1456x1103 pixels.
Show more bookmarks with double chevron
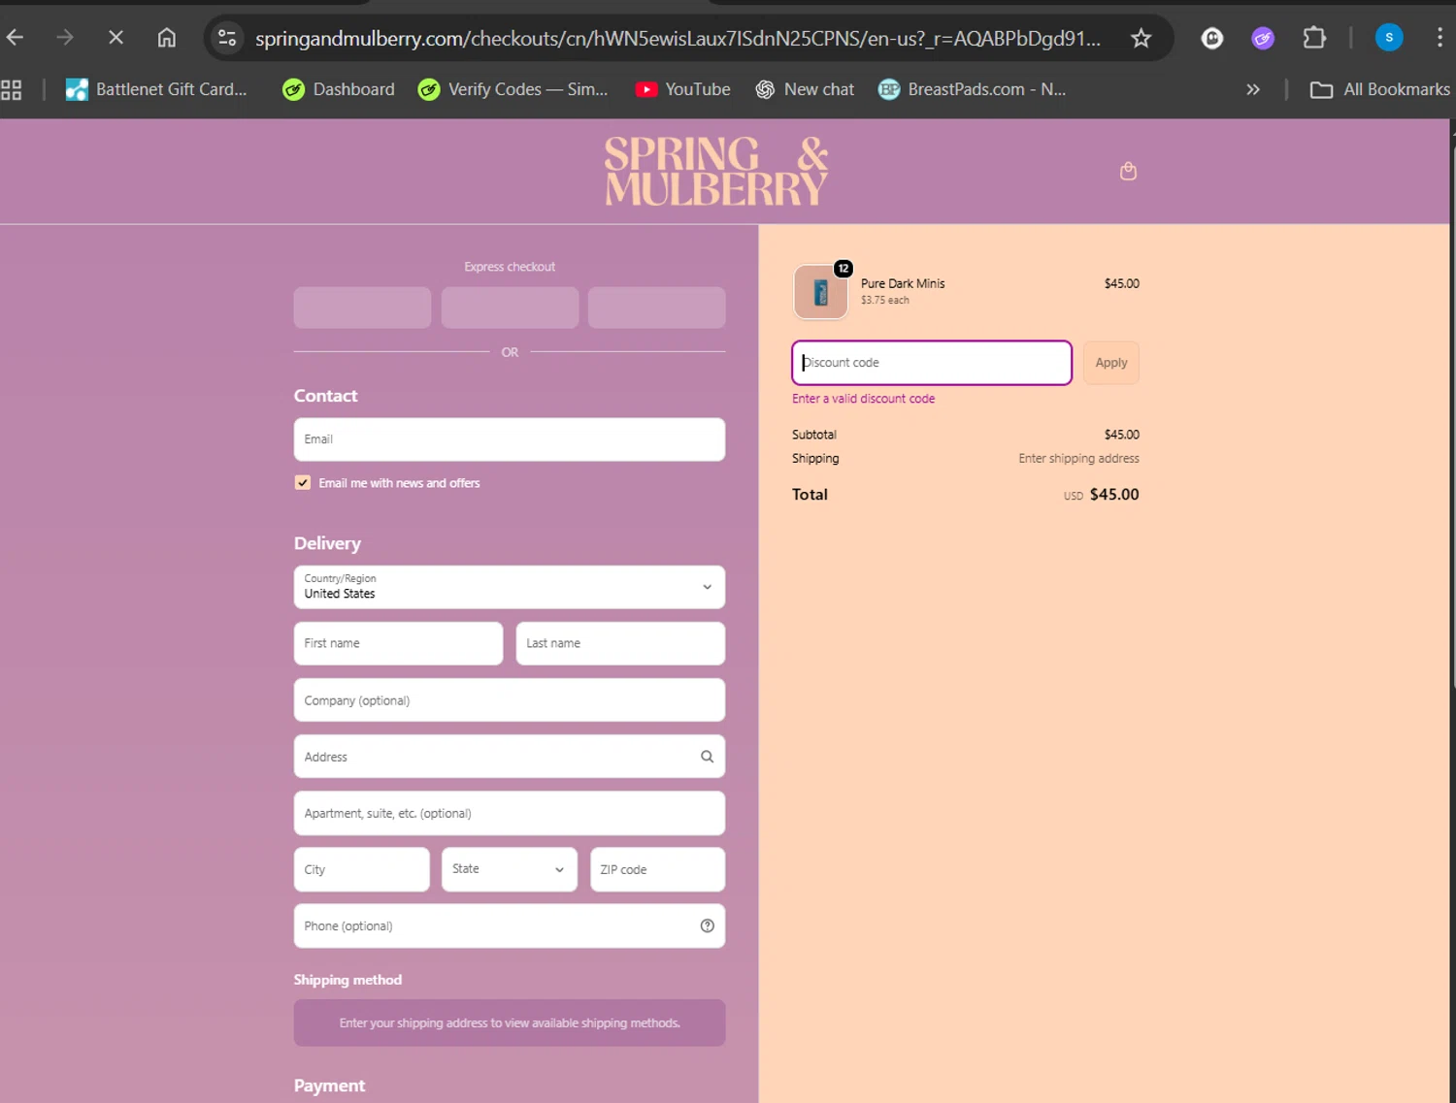pyautogui.click(x=1253, y=89)
